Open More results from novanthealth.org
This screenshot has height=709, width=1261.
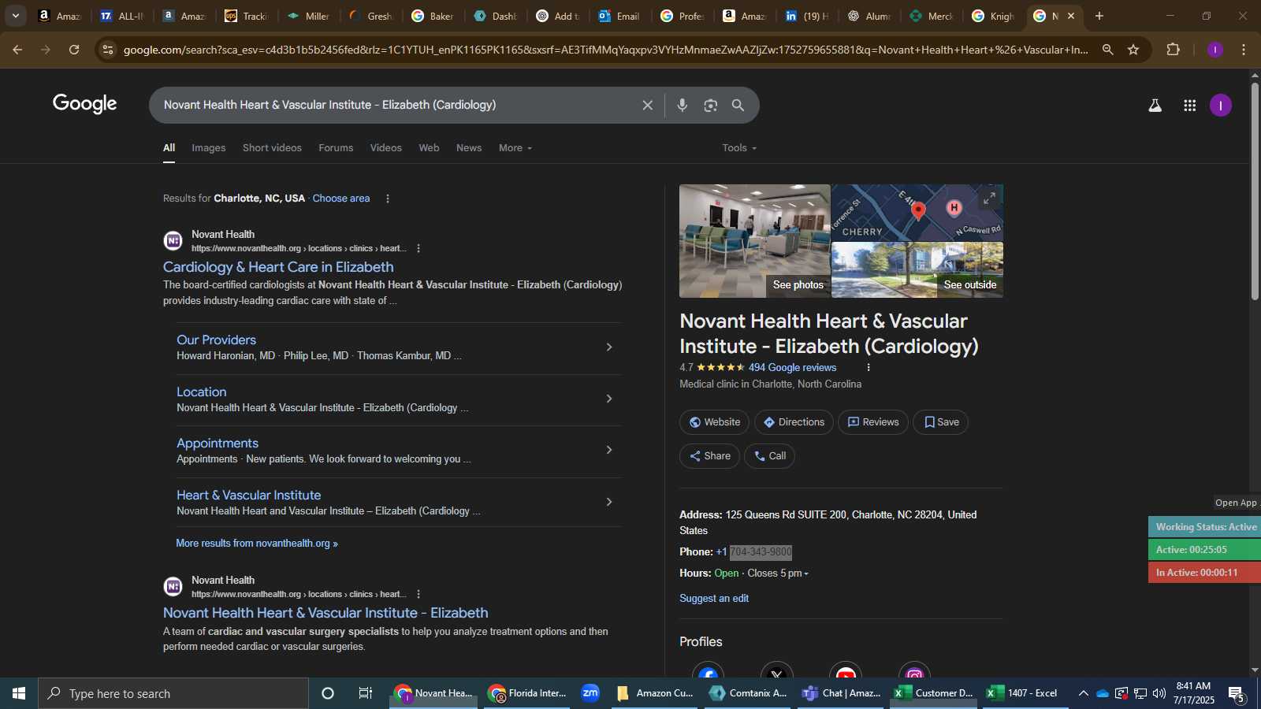click(x=257, y=544)
